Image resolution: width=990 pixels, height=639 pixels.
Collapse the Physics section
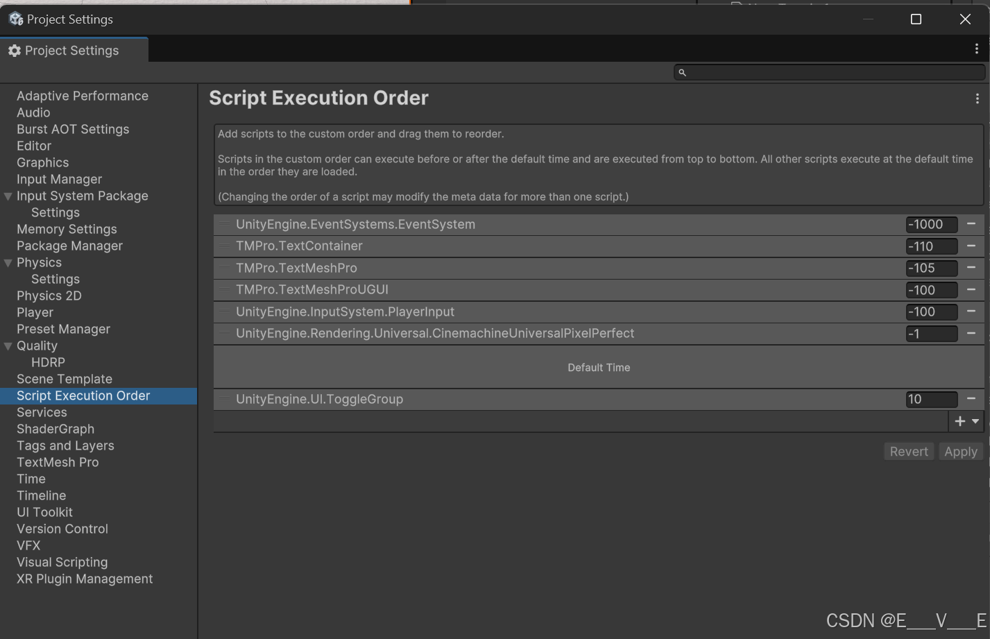pyautogui.click(x=8, y=263)
